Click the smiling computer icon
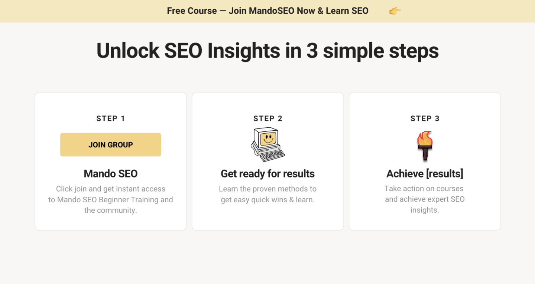Image resolution: width=535 pixels, height=284 pixels. point(268,145)
